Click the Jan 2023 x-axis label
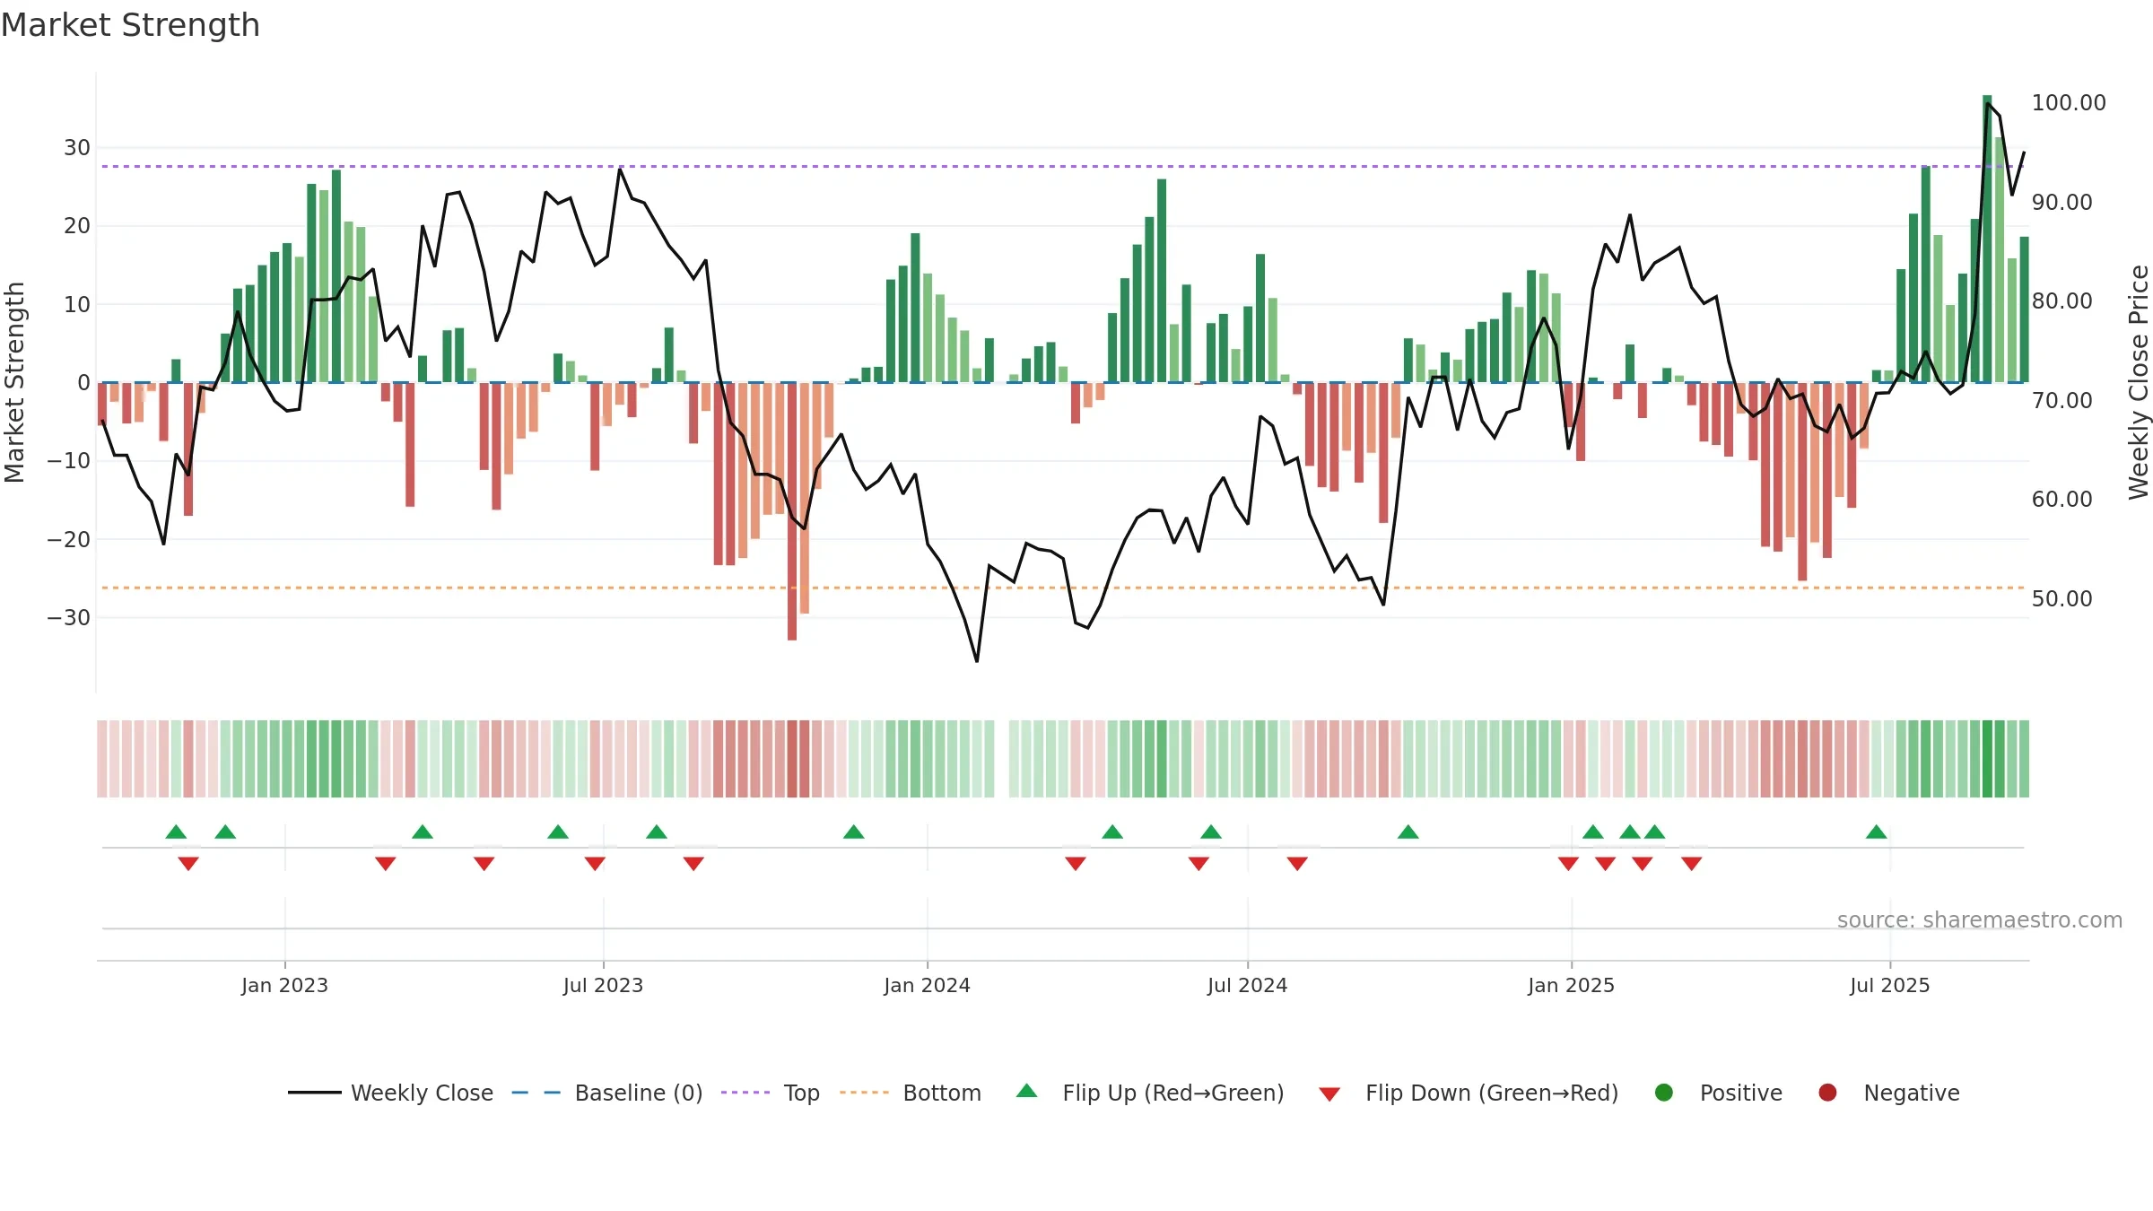The width and height of the screenshot is (2153, 1211). [284, 985]
